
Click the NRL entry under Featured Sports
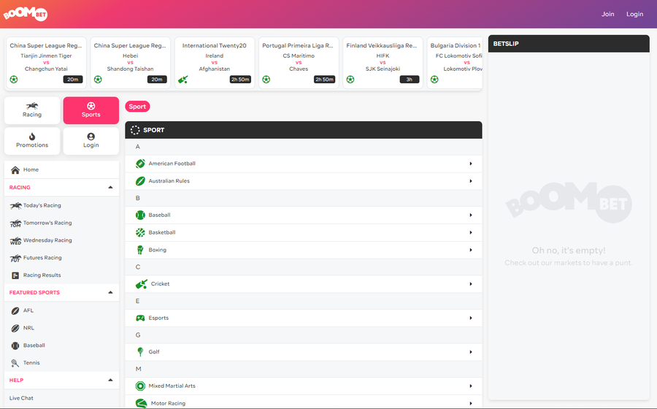coord(61,328)
